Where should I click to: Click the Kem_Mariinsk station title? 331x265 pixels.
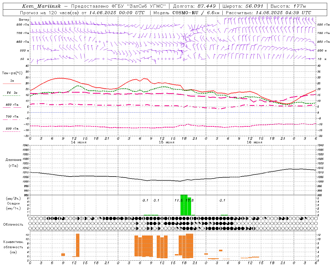(41, 6)
